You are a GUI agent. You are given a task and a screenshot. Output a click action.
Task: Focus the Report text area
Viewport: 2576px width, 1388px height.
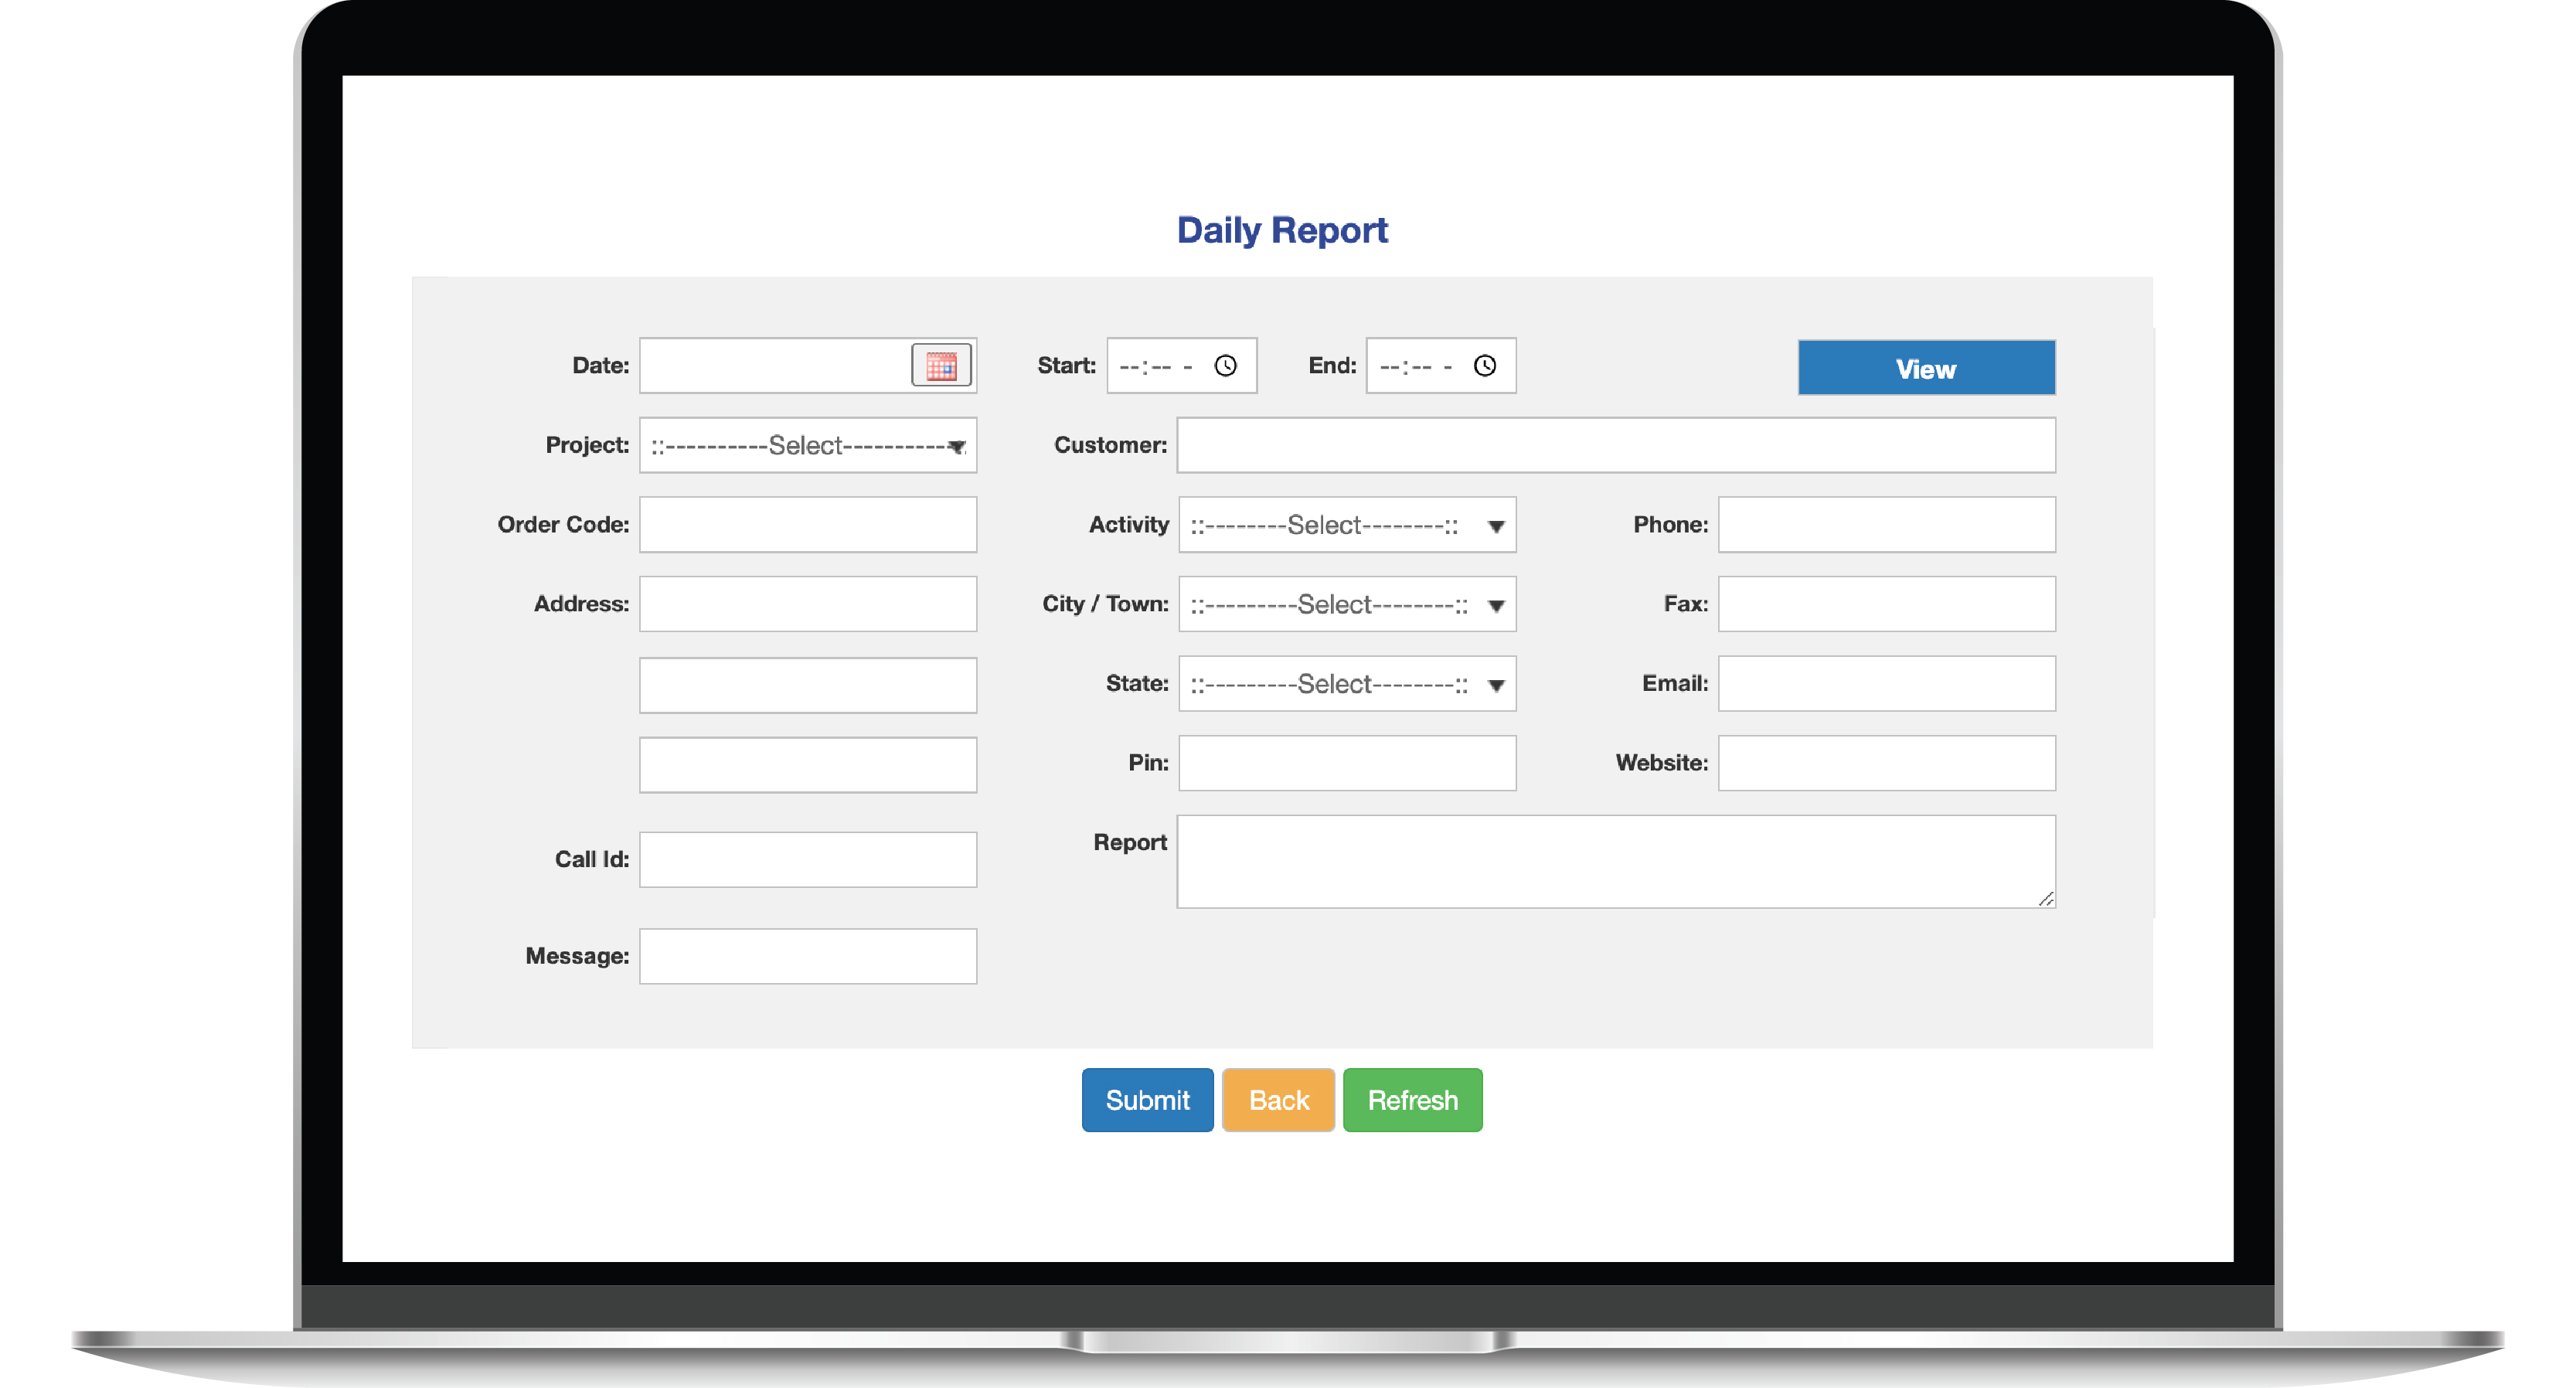pos(1615,861)
